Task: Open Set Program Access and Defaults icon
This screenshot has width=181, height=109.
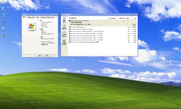Action: [64, 42]
